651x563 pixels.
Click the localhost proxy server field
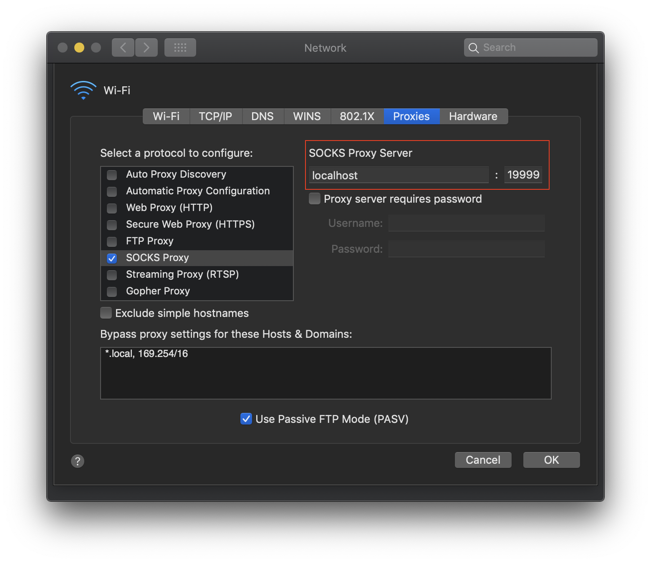click(399, 175)
